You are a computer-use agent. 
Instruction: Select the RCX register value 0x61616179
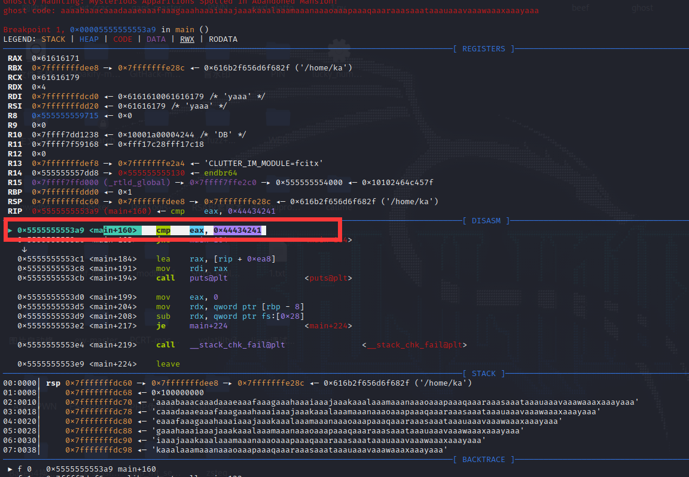pos(56,78)
